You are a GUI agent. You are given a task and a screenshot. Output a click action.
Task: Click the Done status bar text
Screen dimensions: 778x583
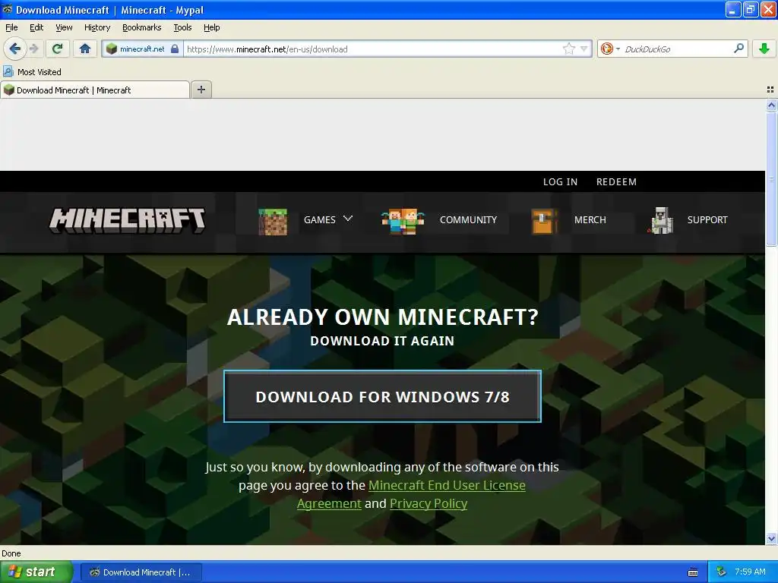tap(11, 553)
